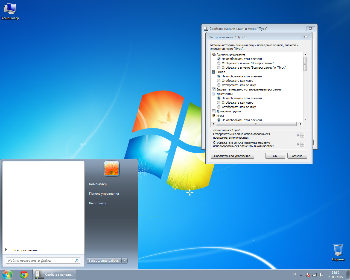Open Action Center flag tray icon
Image resolution: width=350 pixels, height=280 pixels.
[308, 275]
